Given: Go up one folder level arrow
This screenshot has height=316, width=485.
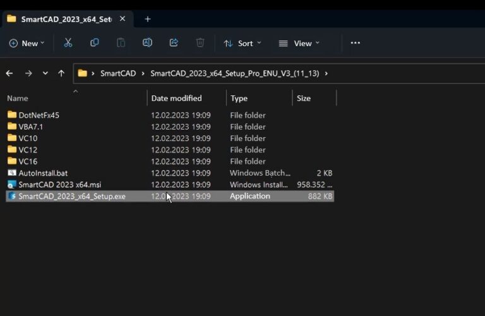Looking at the screenshot, I should [61, 73].
